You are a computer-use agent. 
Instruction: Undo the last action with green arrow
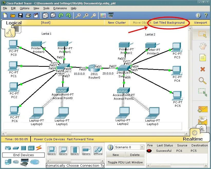(61, 15)
